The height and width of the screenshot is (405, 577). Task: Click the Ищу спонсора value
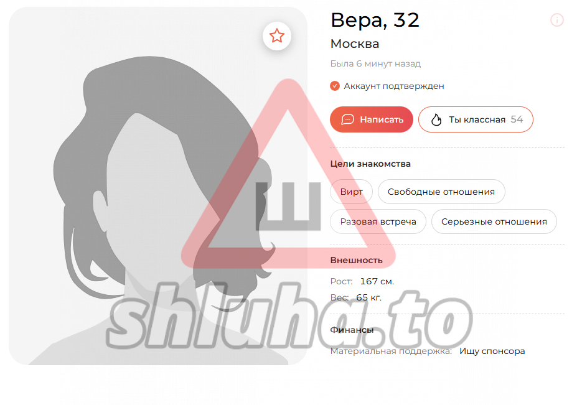492,351
